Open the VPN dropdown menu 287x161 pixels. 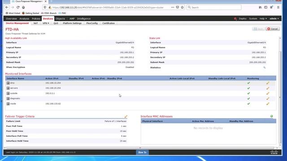click(x=46, y=23)
